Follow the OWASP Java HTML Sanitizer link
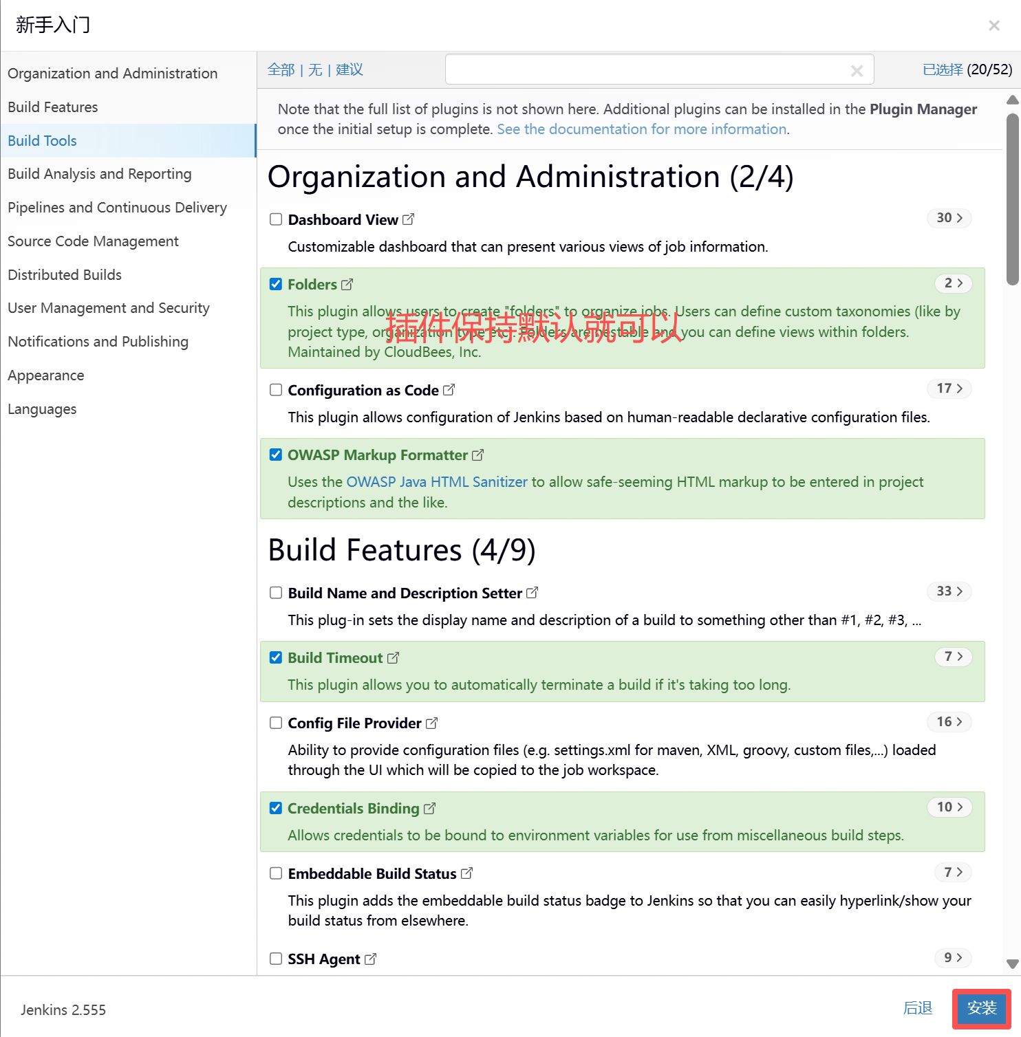 click(437, 482)
